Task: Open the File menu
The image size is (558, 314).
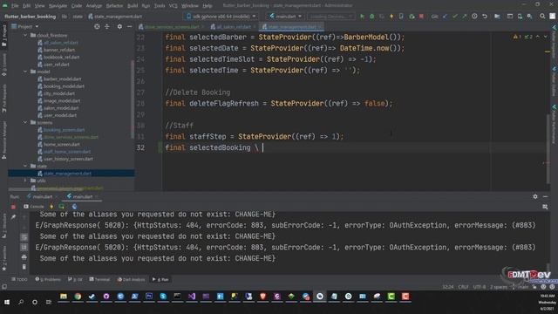Action: coord(15,6)
